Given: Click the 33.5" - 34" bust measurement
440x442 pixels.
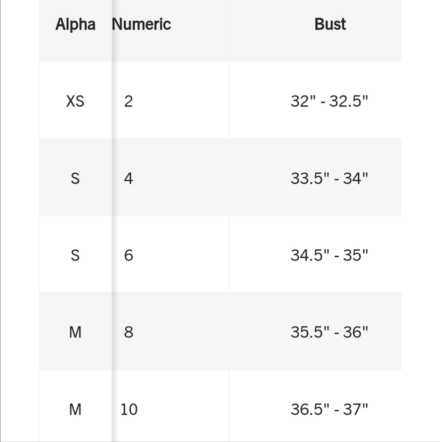Looking at the screenshot, I should pyautogui.click(x=329, y=178).
